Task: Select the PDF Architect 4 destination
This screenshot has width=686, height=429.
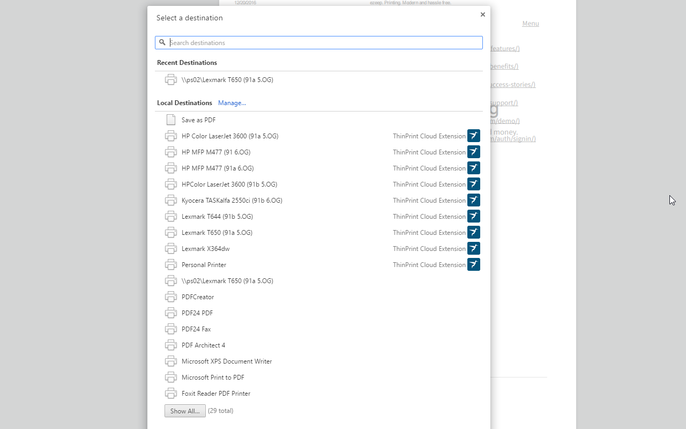Action: pyautogui.click(x=203, y=345)
